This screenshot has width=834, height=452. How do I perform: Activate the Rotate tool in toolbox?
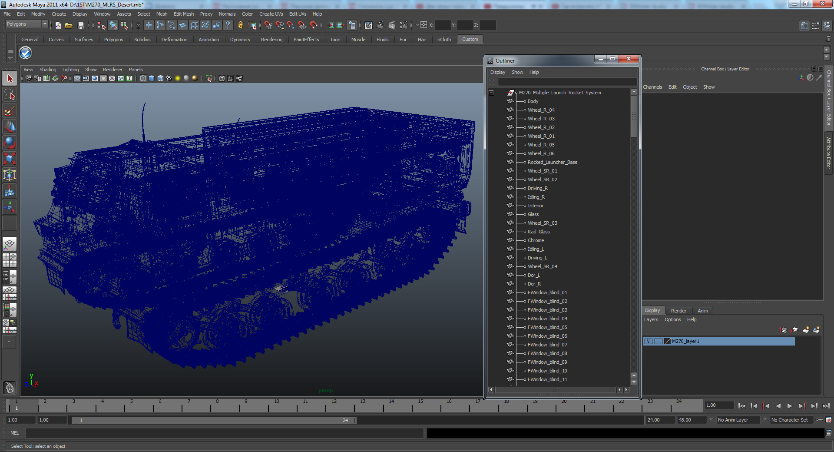tap(10, 143)
